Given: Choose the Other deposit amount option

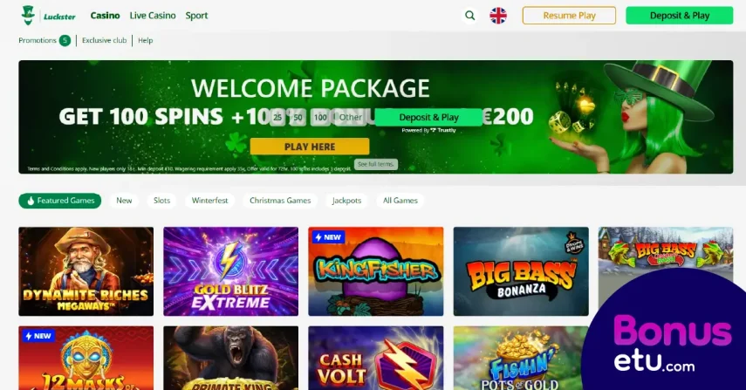Looking at the screenshot, I should tap(350, 117).
